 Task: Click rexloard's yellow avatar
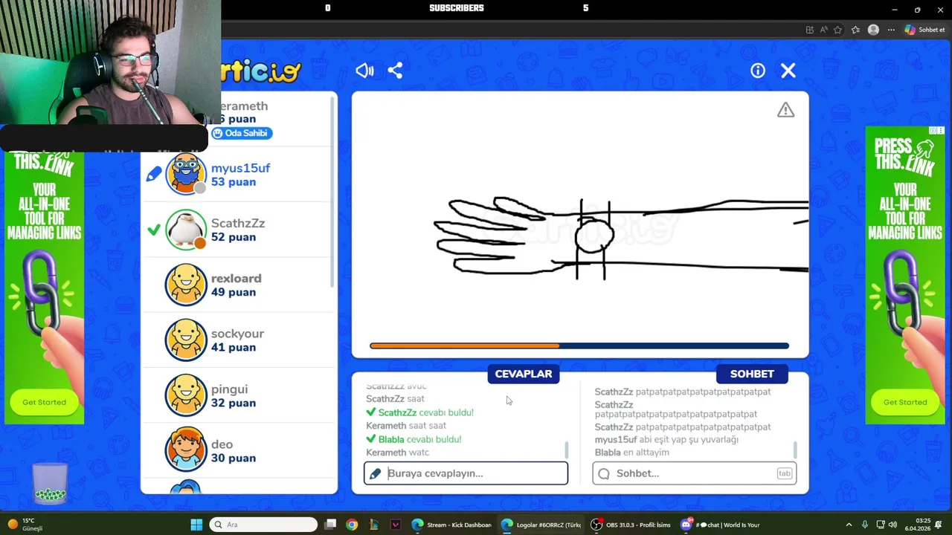coord(185,285)
